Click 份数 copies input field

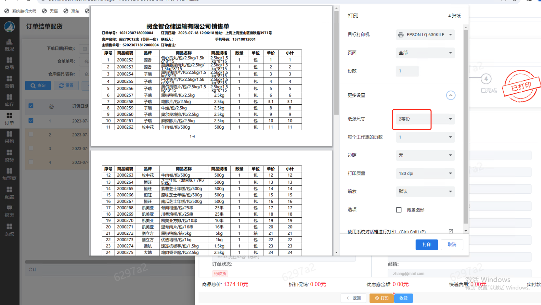[x=407, y=71]
